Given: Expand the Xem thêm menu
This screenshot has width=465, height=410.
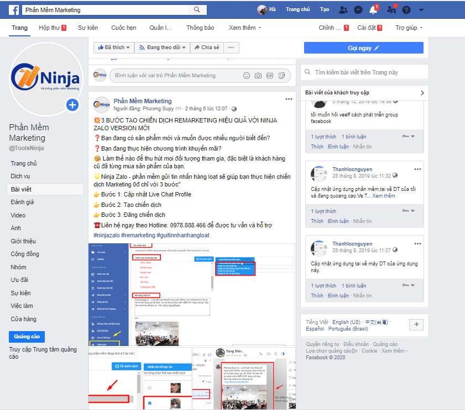Looking at the screenshot, I should 244,28.
